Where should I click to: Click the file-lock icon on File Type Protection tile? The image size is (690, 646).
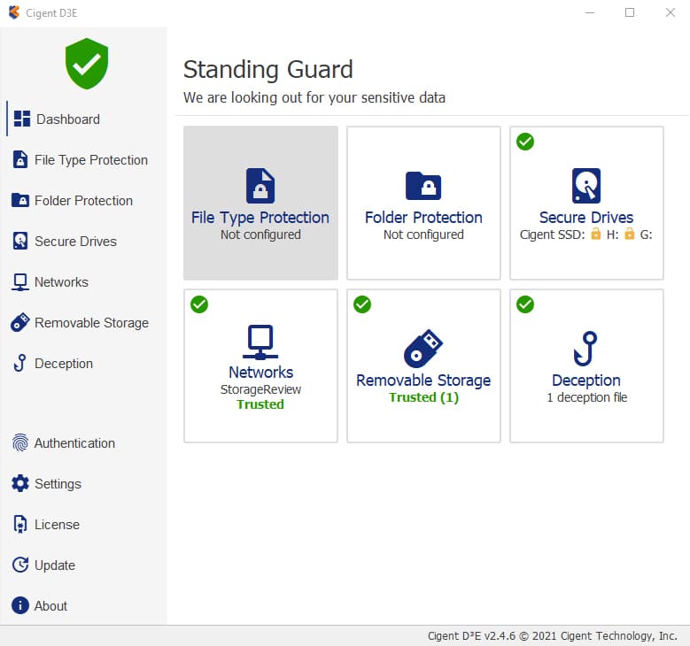pyautogui.click(x=260, y=186)
